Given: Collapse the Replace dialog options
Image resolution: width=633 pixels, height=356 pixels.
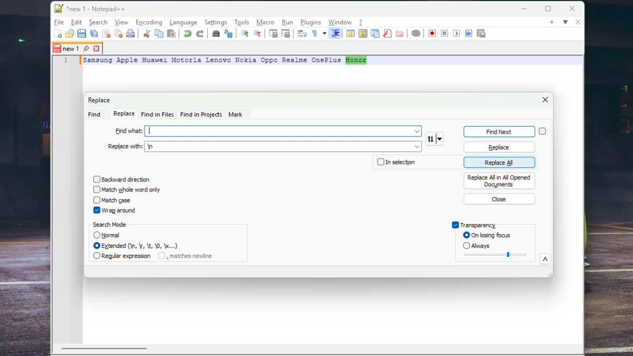Looking at the screenshot, I should pyautogui.click(x=545, y=259).
